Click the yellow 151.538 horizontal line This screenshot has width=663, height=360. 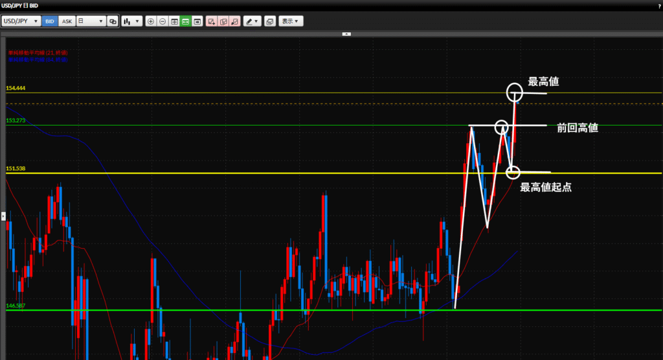[259, 173]
